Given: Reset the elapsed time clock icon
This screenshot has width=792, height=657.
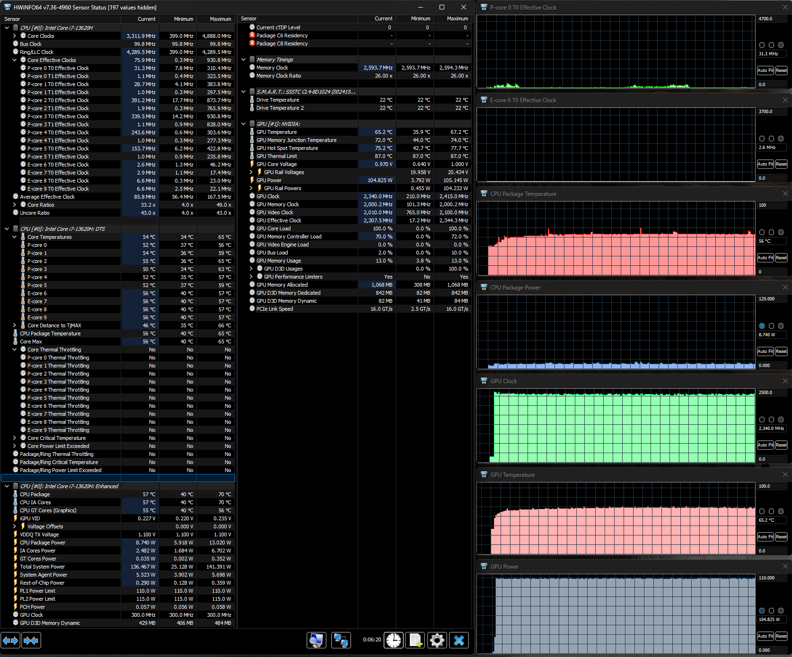Looking at the screenshot, I should point(393,640).
